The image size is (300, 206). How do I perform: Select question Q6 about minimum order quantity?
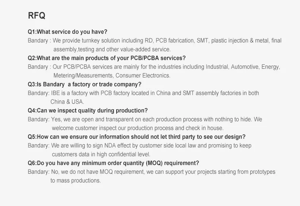tap(113, 163)
